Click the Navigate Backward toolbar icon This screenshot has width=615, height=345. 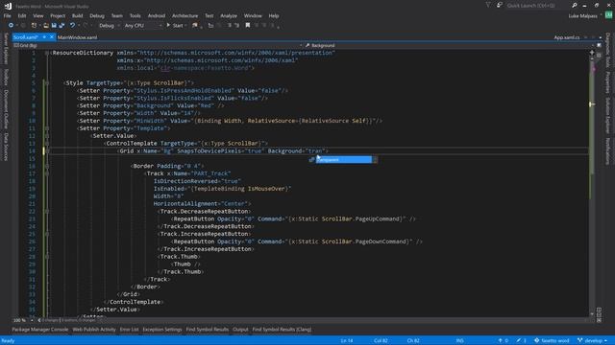coord(11,26)
